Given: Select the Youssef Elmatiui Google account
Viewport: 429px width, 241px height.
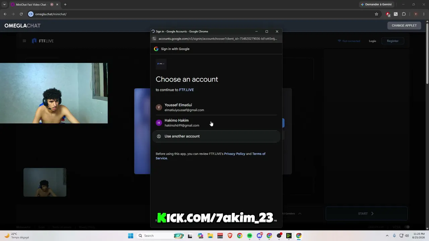Looking at the screenshot, I should 216,107.
